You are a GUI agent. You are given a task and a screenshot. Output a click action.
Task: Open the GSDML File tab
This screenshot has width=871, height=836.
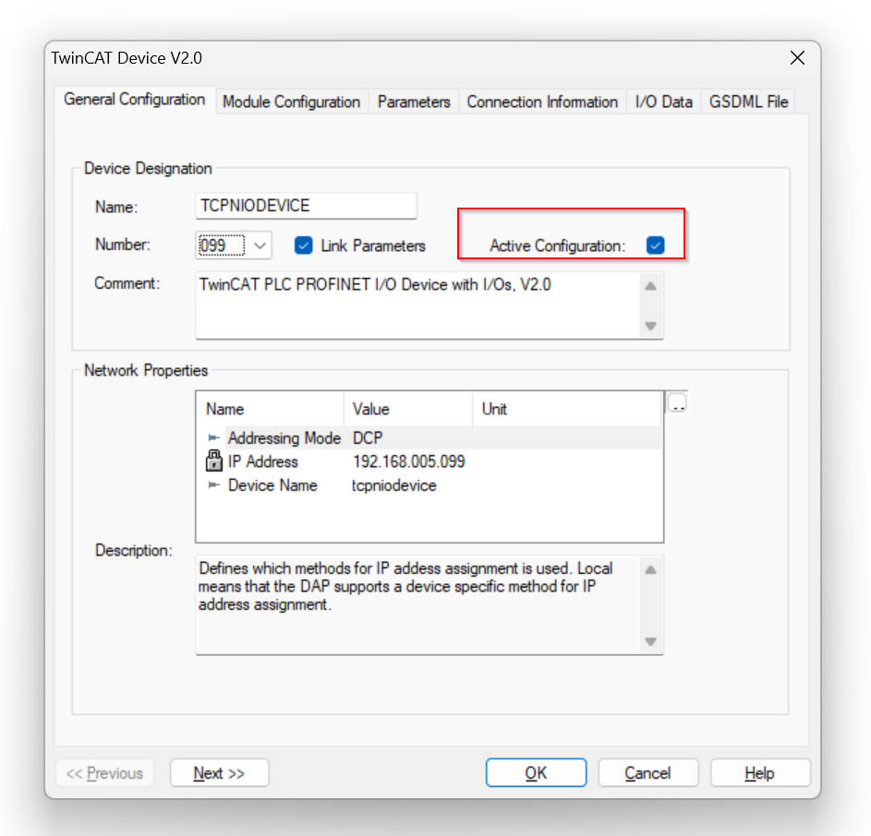tap(748, 102)
